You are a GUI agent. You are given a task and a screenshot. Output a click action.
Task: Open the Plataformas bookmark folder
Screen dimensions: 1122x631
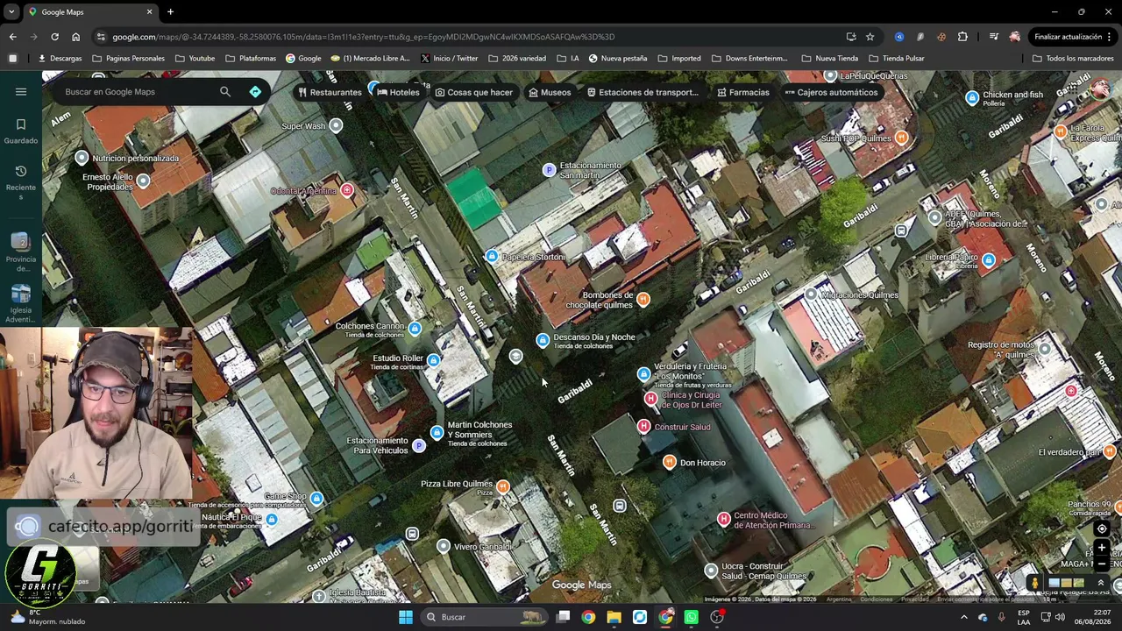coord(251,59)
